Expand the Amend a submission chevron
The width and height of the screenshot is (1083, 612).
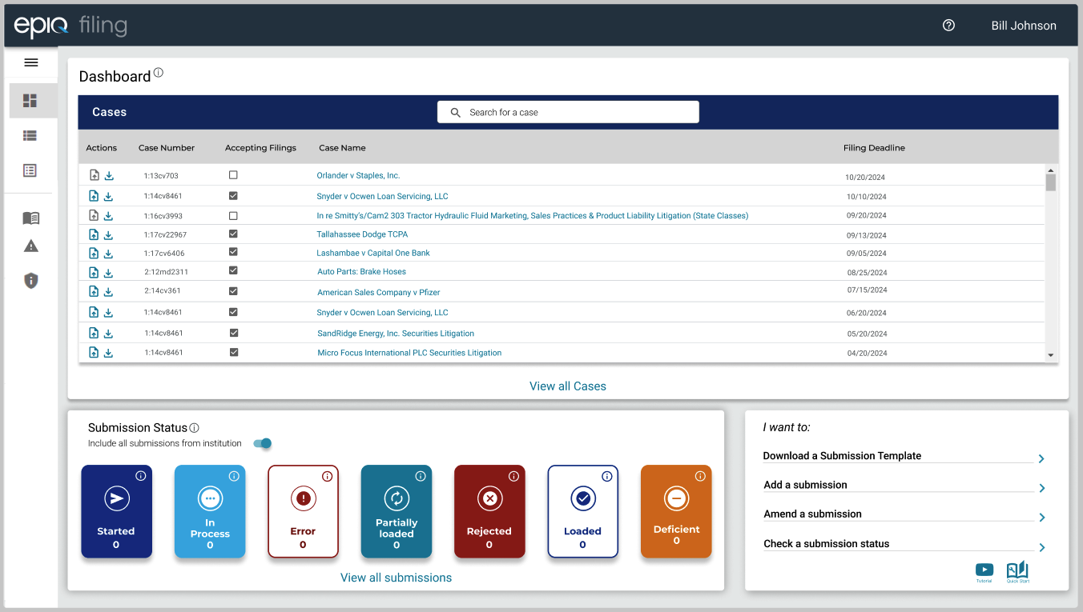tap(1041, 518)
